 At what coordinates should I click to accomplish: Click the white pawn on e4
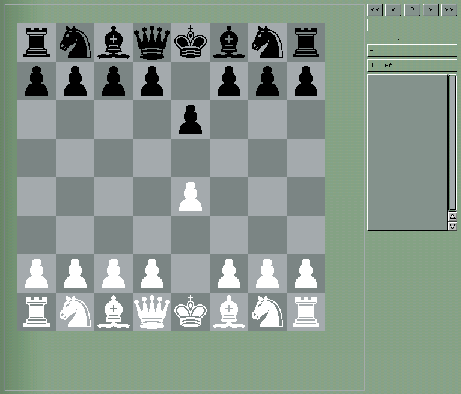(191, 197)
